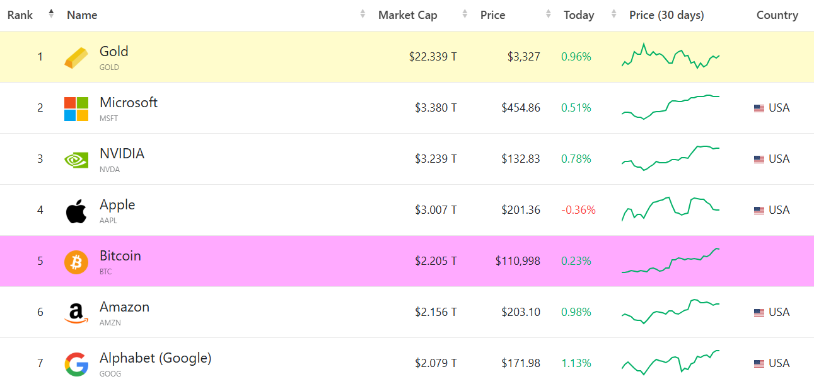Click the MSFT ticker symbol
Viewport: 814px width, 379px height.
click(108, 119)
